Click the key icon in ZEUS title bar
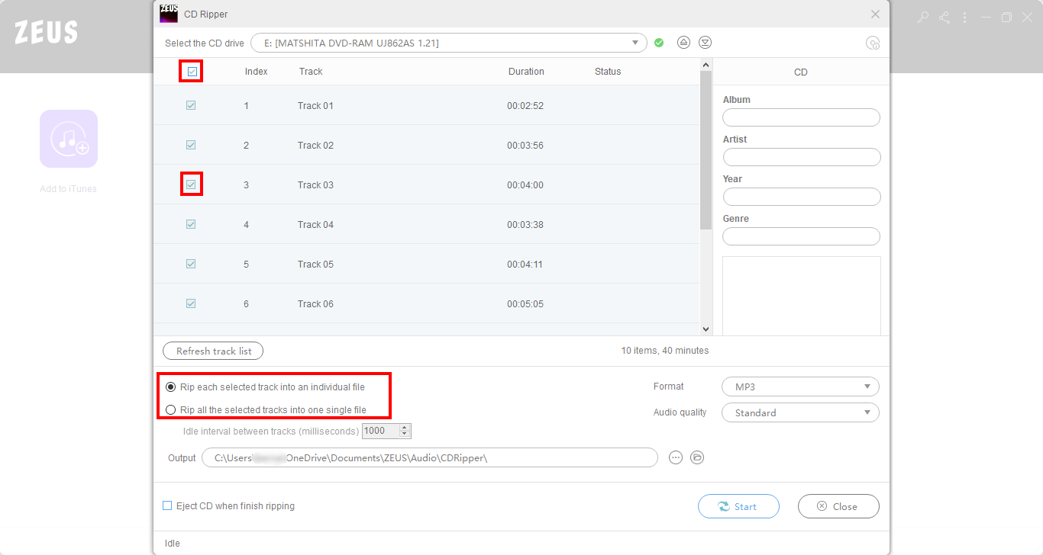The image size is (1043, 555). pyautogui.click(x=923, y=17)
